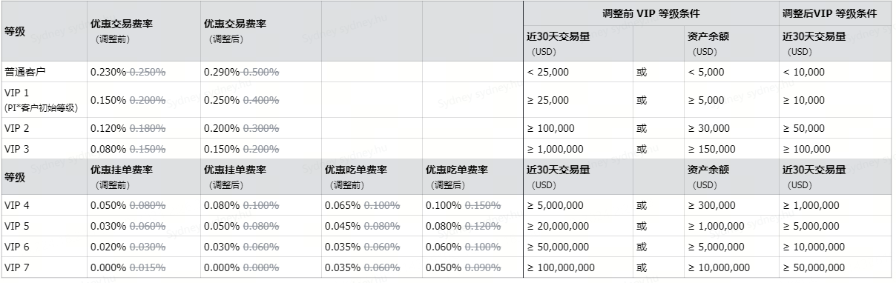Select the 优惠吃单费率 (调整后) header cell
The width and height of the screenshot is (896, 283).
tap(472, 176)
